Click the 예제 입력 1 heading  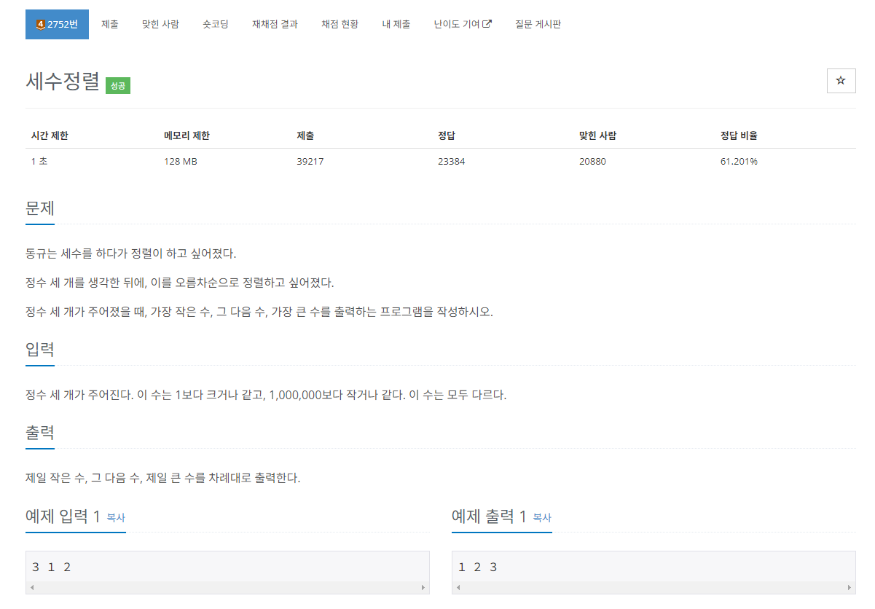(x=63, y=516)
